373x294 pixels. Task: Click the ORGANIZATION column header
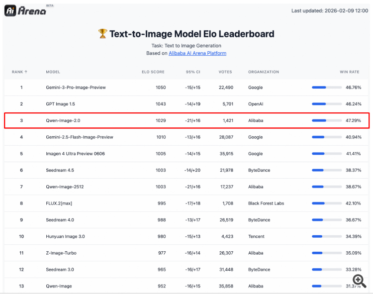click(x=264, y=72)
